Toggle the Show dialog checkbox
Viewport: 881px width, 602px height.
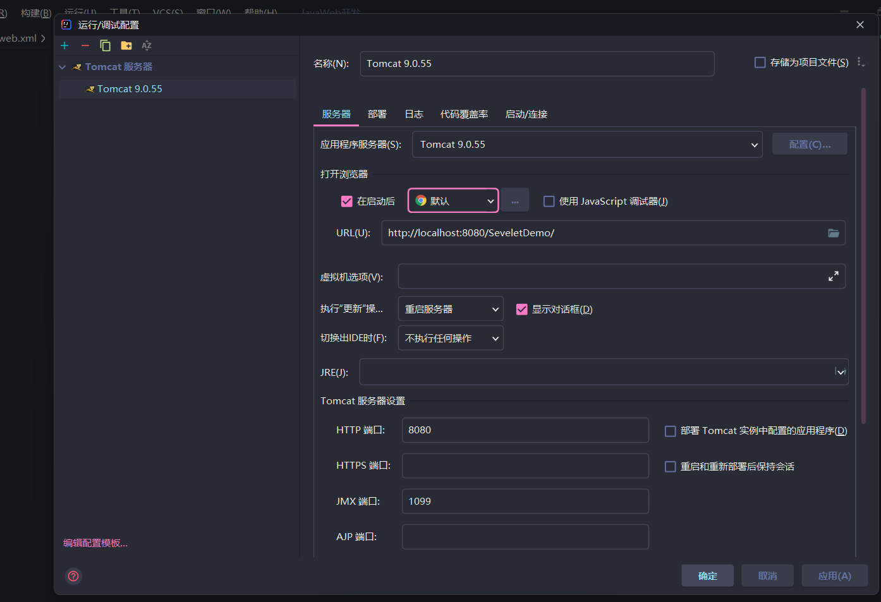point(522,310)
